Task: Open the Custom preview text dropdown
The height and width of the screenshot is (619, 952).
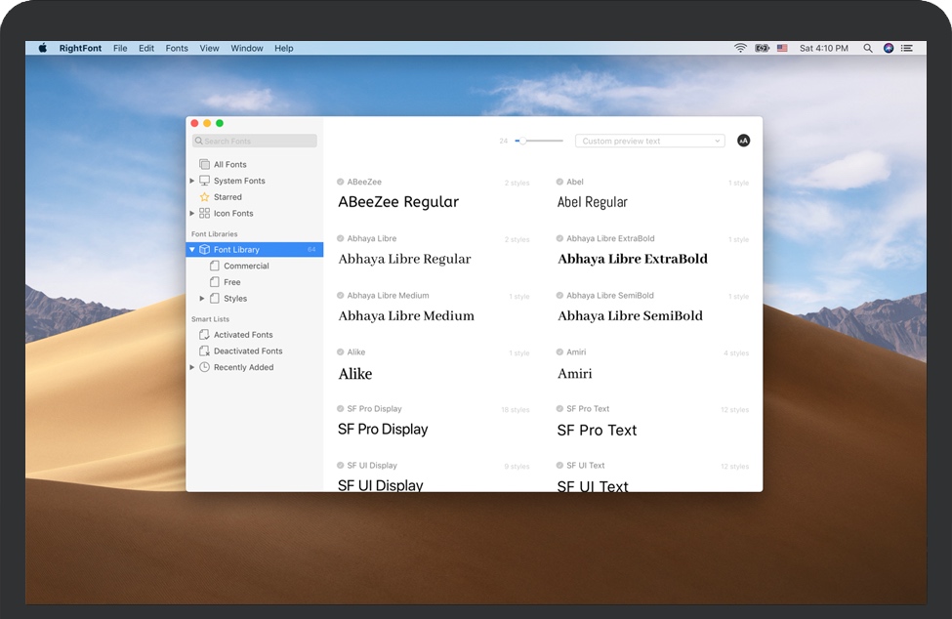Action: (x=649, y=141)
